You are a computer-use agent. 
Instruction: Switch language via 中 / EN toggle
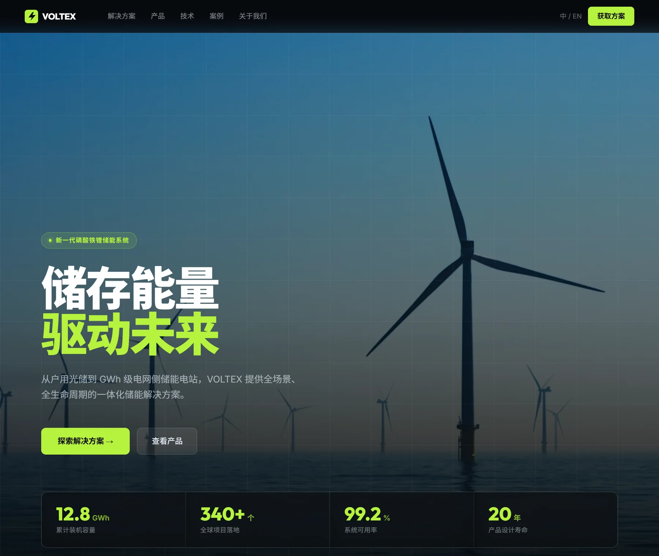[x=571, y=16]
